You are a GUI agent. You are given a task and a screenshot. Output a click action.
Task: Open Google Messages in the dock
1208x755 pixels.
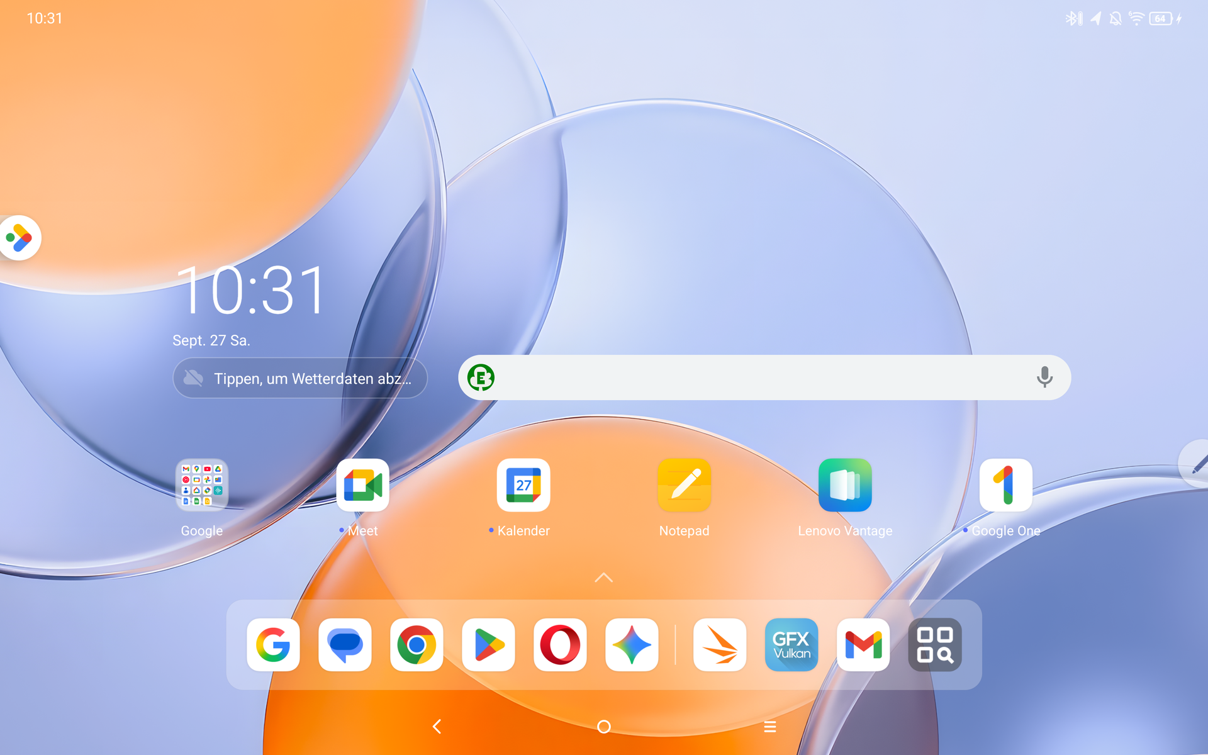345,645
